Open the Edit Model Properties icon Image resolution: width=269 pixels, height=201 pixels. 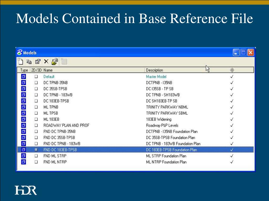(x=38, y=62)
